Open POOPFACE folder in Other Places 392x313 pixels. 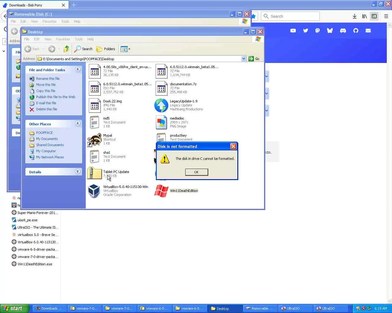pos(44,133)
